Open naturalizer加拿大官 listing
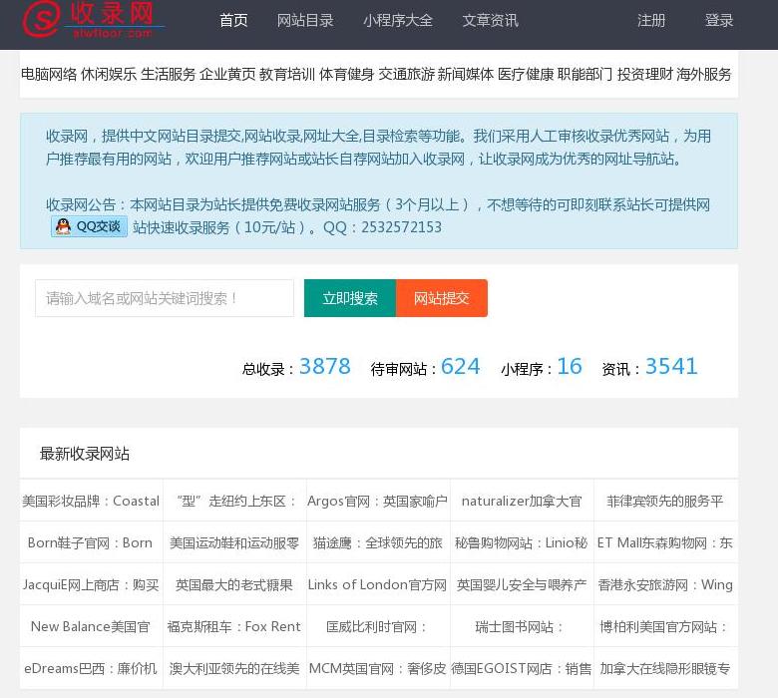Viewport: 778px width, 698px height. pos(522,501)
